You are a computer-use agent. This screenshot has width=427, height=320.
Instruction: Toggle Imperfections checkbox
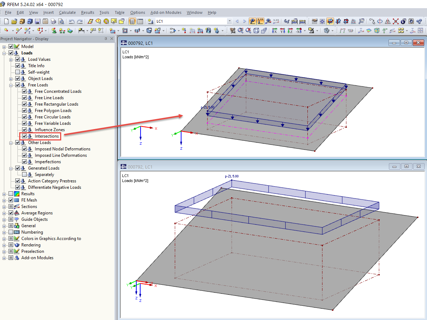24,162
